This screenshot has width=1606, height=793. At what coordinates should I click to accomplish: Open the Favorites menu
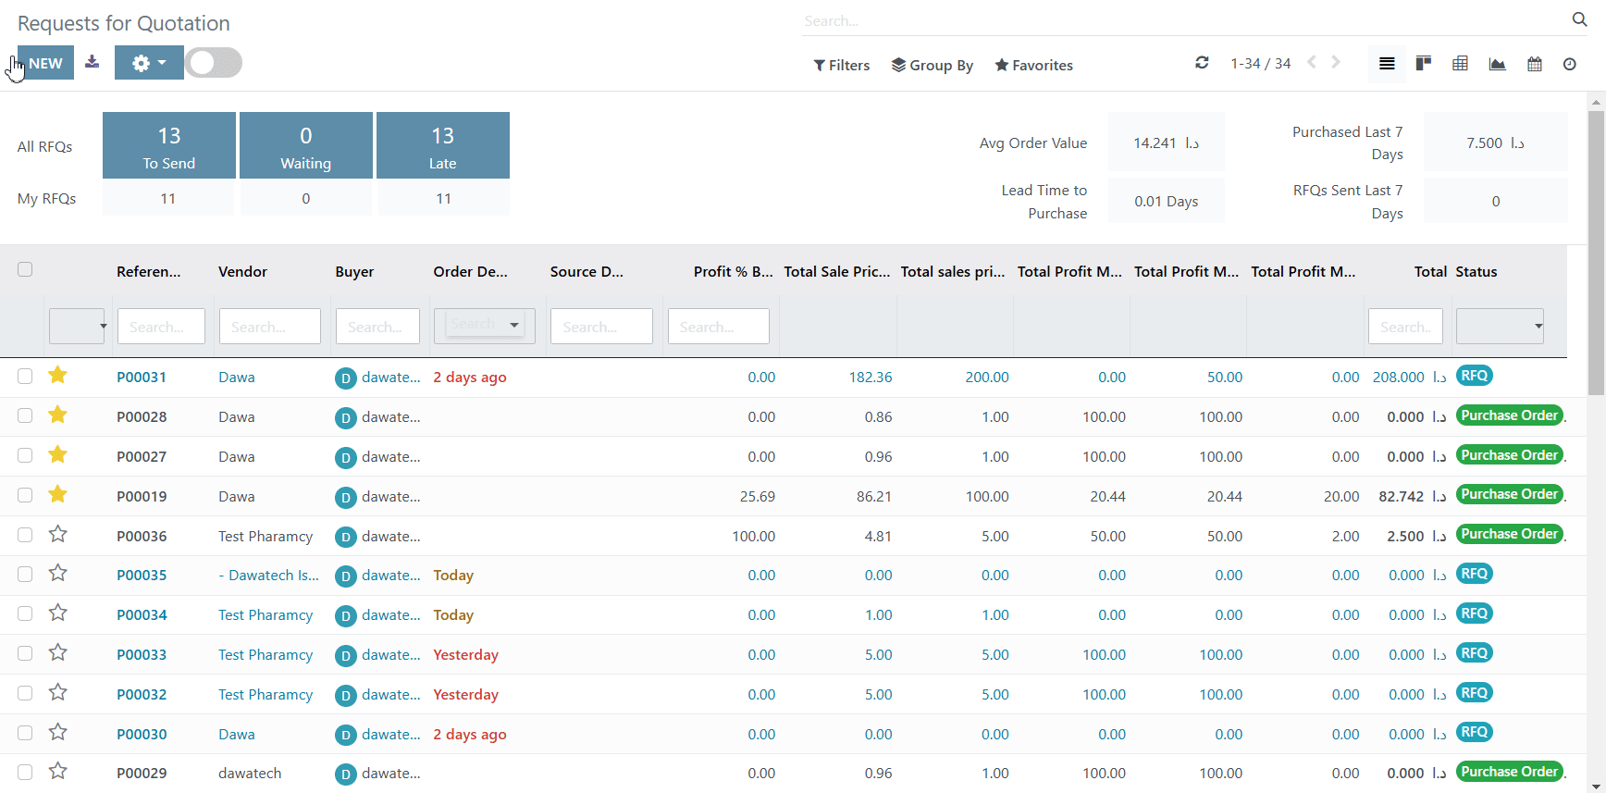(x=1033, y=65)
